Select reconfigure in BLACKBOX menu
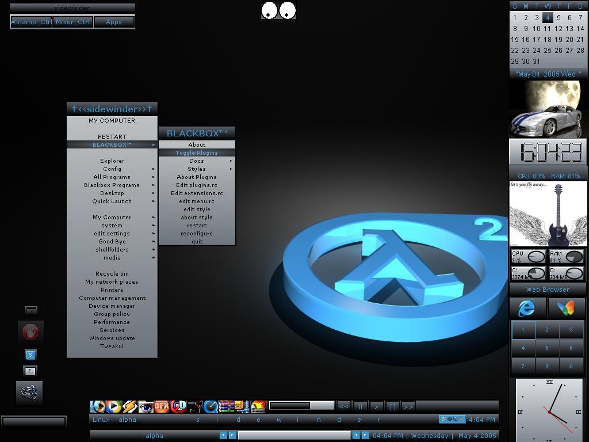This screenshot has width=589, height=442. click(197, 234)
